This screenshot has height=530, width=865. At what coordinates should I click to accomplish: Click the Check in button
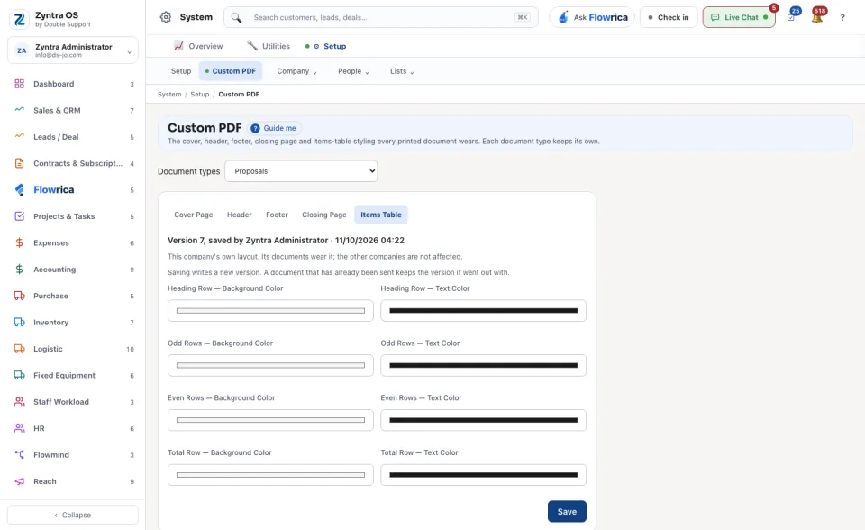click(x=669, y=17)
